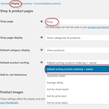Choose highlighted Default sorting option in list
The image size is (109, 109).
(77, 69)
